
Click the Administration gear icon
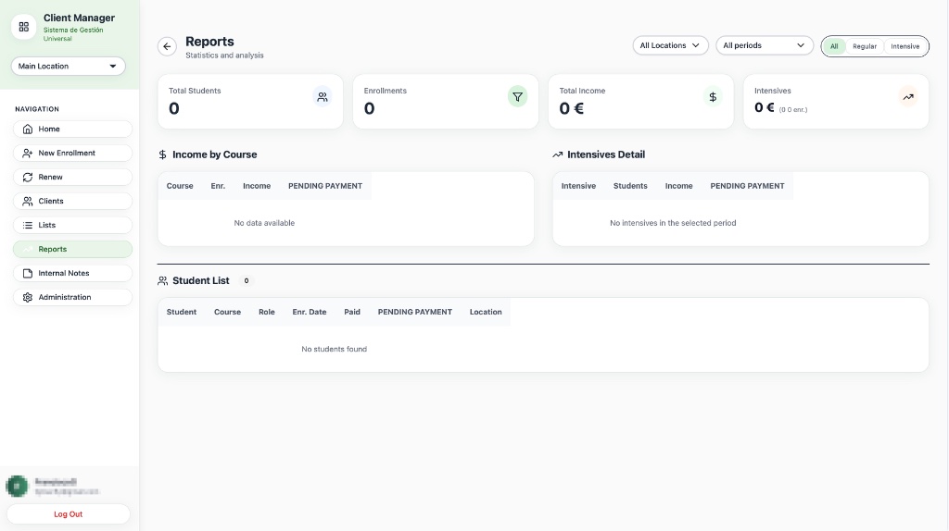point(27,297)
